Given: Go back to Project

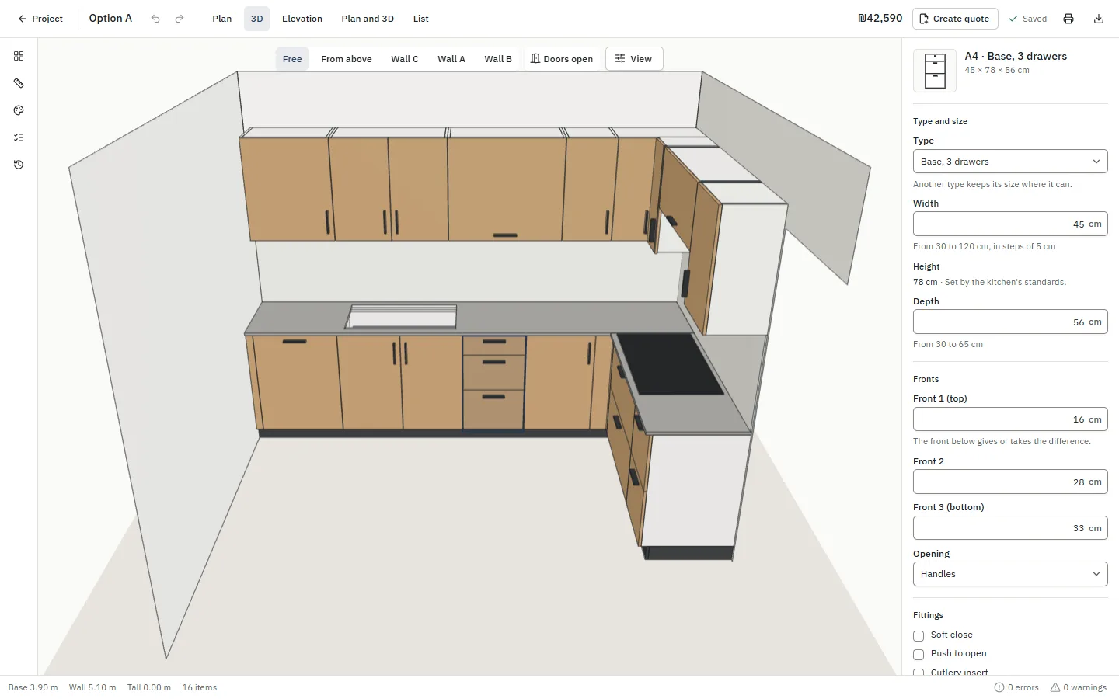Looking at the screenshot, I should 40,19.
